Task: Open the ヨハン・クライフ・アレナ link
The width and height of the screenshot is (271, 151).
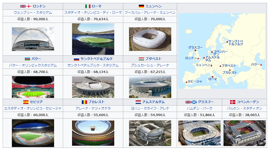Action: (150, 108)
